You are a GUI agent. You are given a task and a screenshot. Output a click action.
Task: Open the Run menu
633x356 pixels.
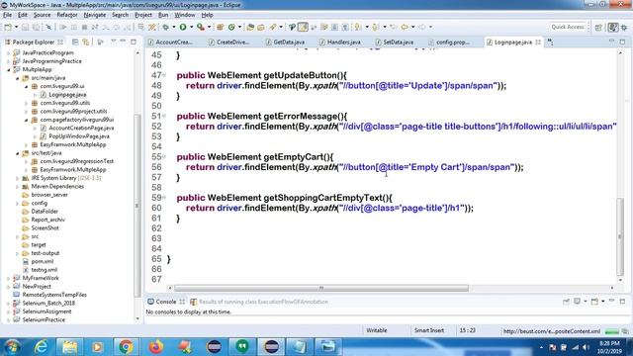pos(163,15)
